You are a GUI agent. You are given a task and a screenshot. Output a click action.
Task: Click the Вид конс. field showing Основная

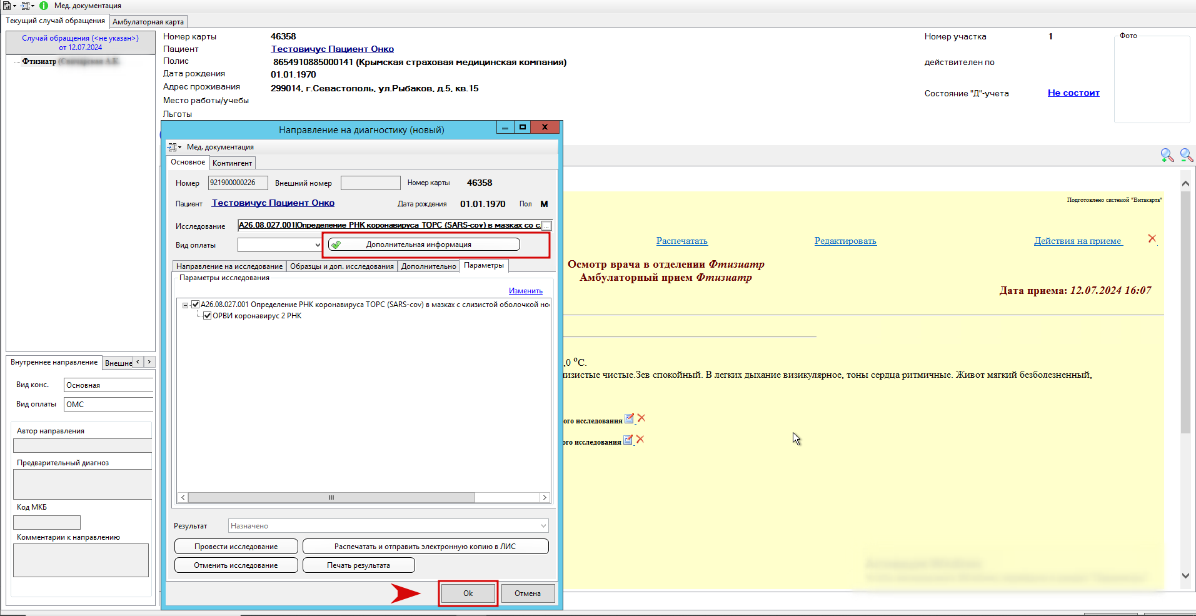tap(109, 385)
